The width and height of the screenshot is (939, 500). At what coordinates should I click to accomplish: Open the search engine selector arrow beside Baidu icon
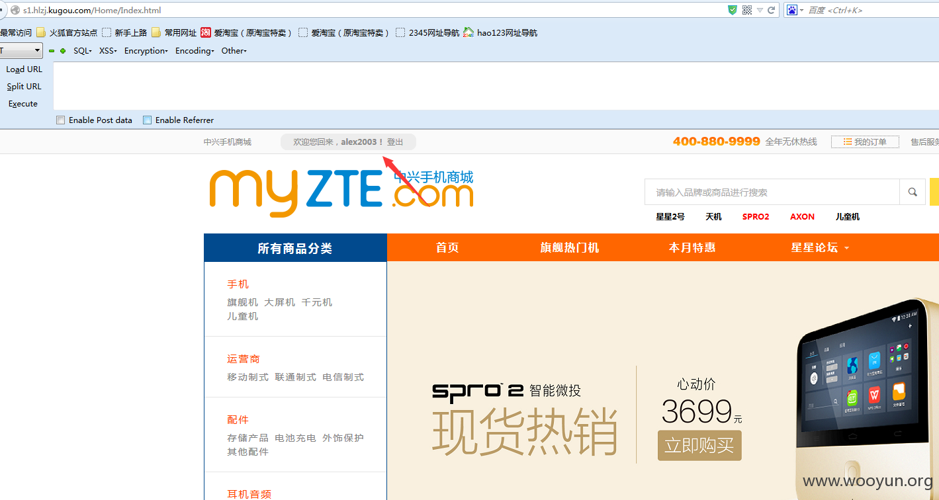pos(802,10)
